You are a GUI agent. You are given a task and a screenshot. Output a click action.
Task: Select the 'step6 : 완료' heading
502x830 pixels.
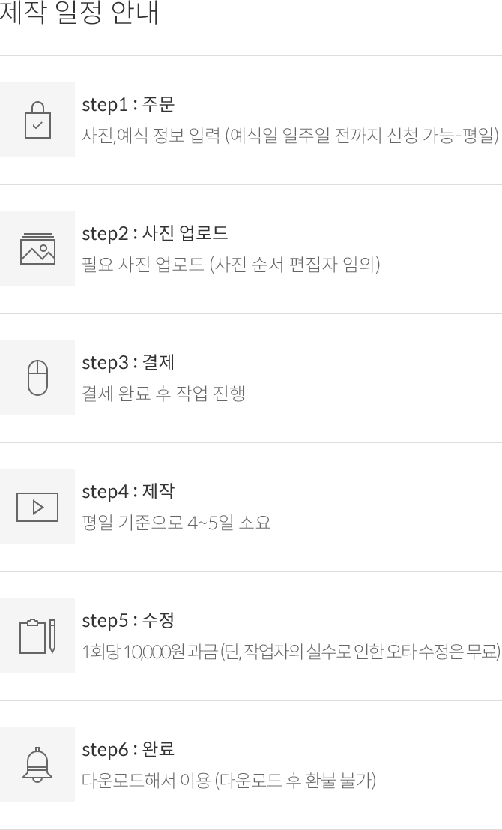pyautogui.click(x=128, y=750)
